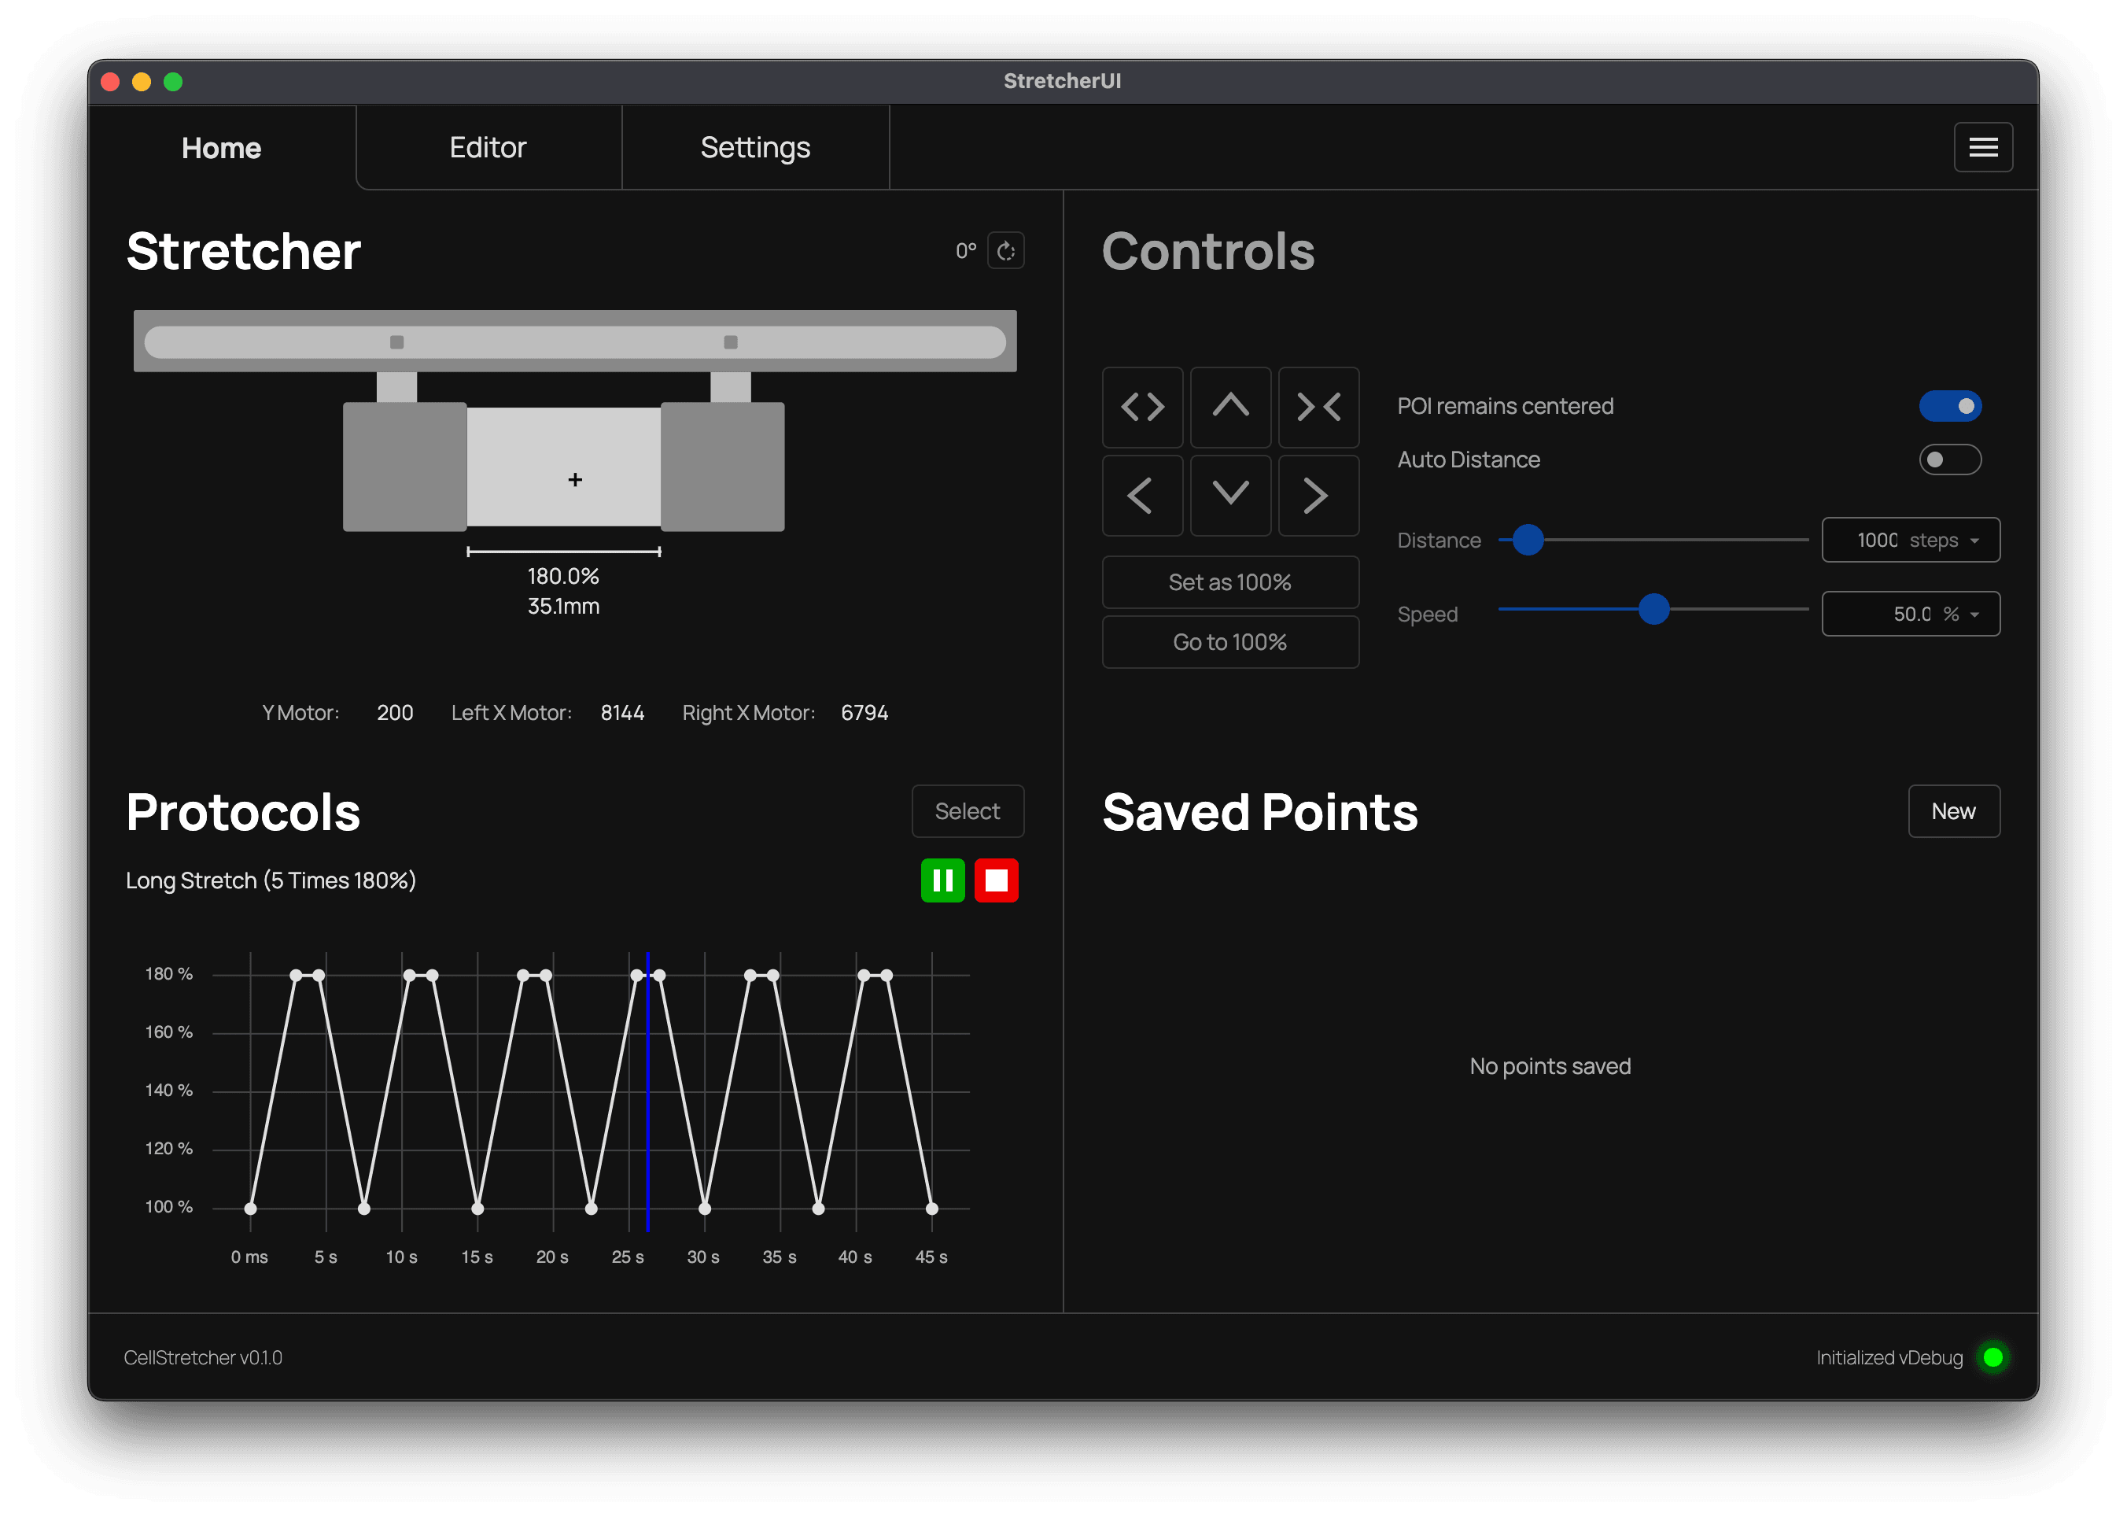Click the blue playhead line in protocol graph
The height and width of the screenshot is (1517, 2127).
point(647,1091)
